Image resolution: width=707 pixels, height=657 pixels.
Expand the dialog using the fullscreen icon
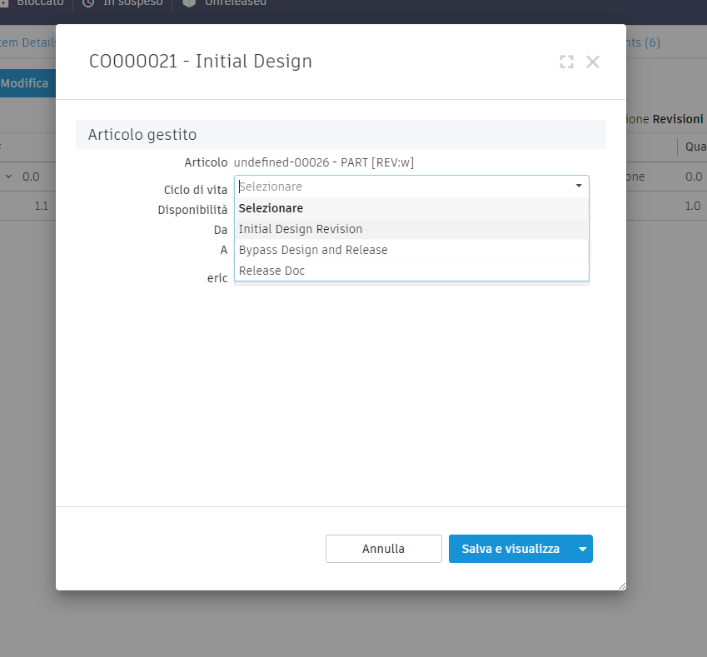tap(567, 62)
